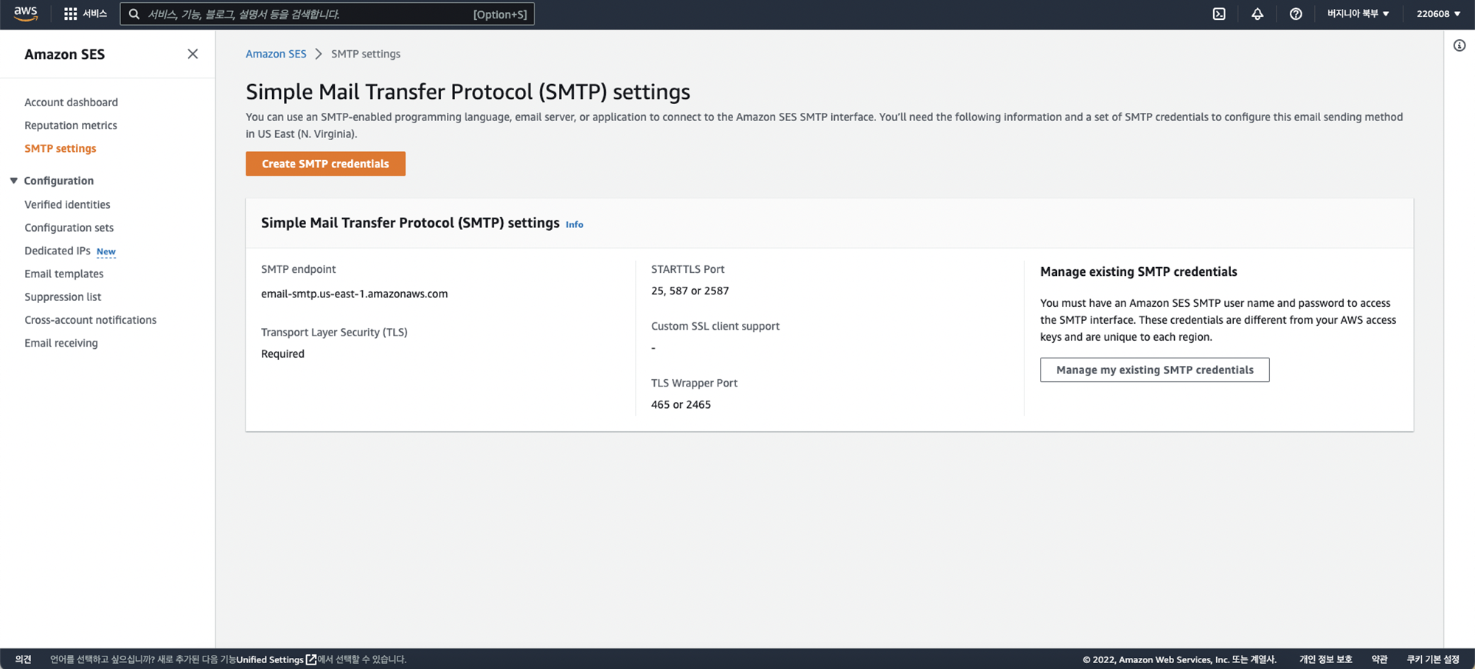Open Verified identities
1475x669 pixels.
pyautogui.click(x=67, y=204)
